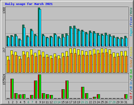Viewport: 134px width, 105px height.
Task: Click the 1368 hits axis label
Action: [x=4, y=10]
